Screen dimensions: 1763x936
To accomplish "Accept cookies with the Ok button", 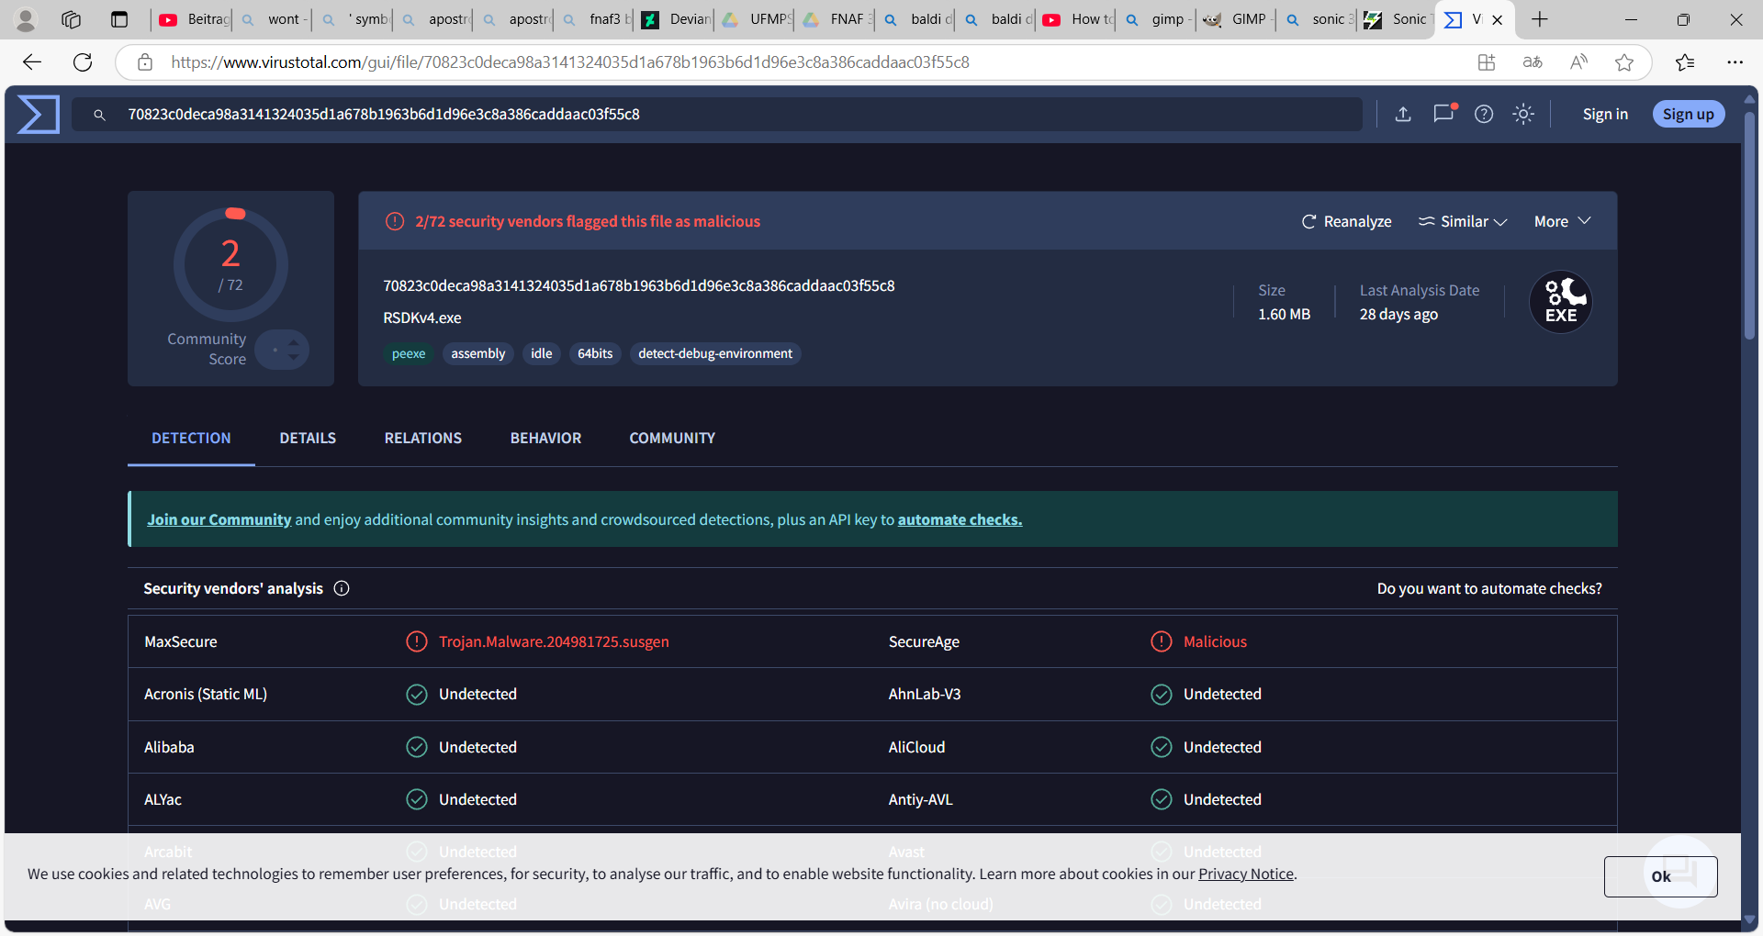I will [1661, 876].
